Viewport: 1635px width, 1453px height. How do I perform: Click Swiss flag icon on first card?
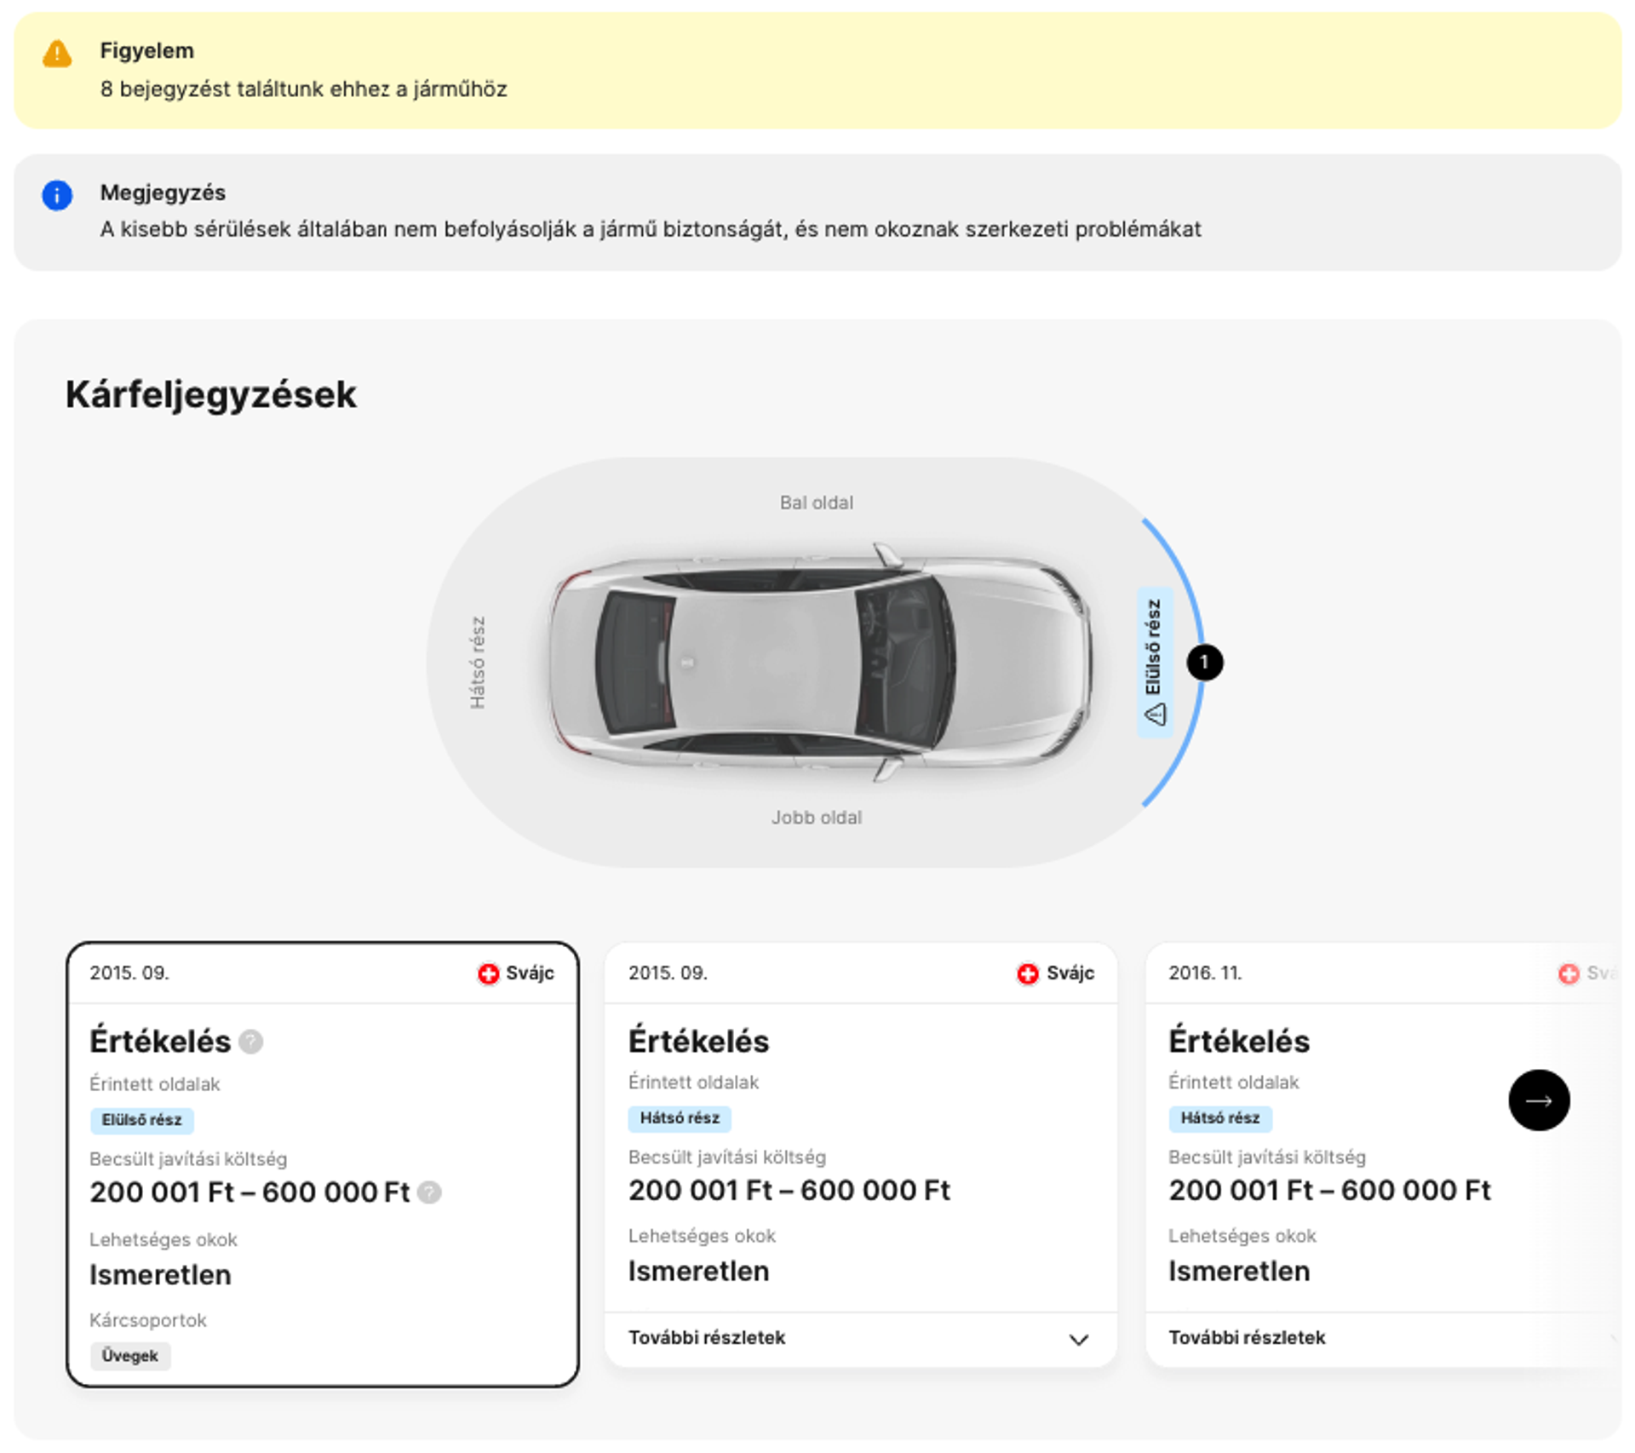[488, 973]
